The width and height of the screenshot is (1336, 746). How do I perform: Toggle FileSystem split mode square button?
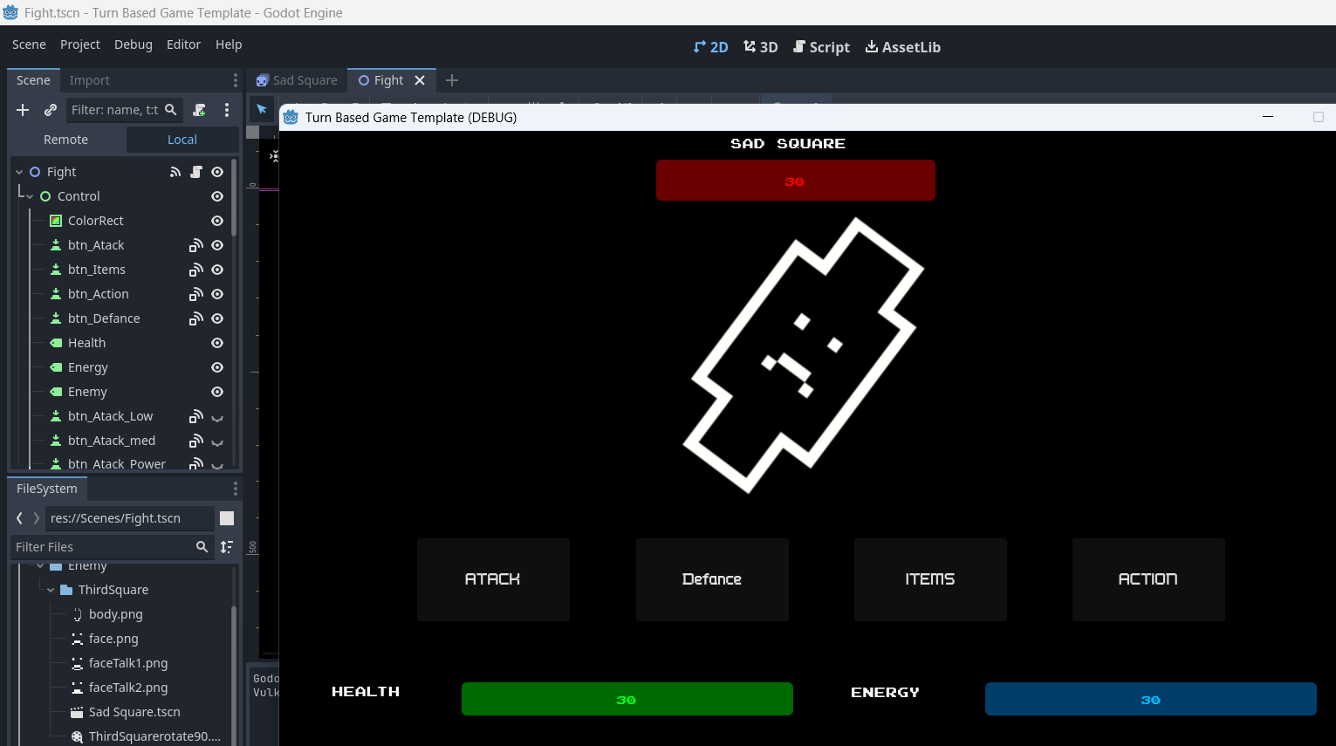pyautogui.click(x=227, y=518)
